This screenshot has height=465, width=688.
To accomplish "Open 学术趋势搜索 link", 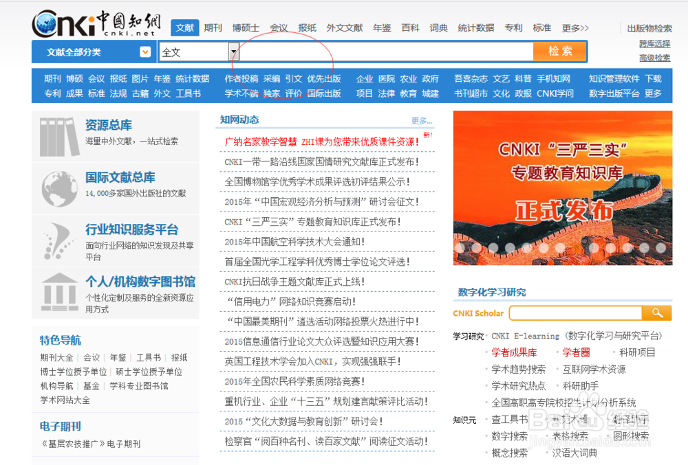I will coord(519,369).
